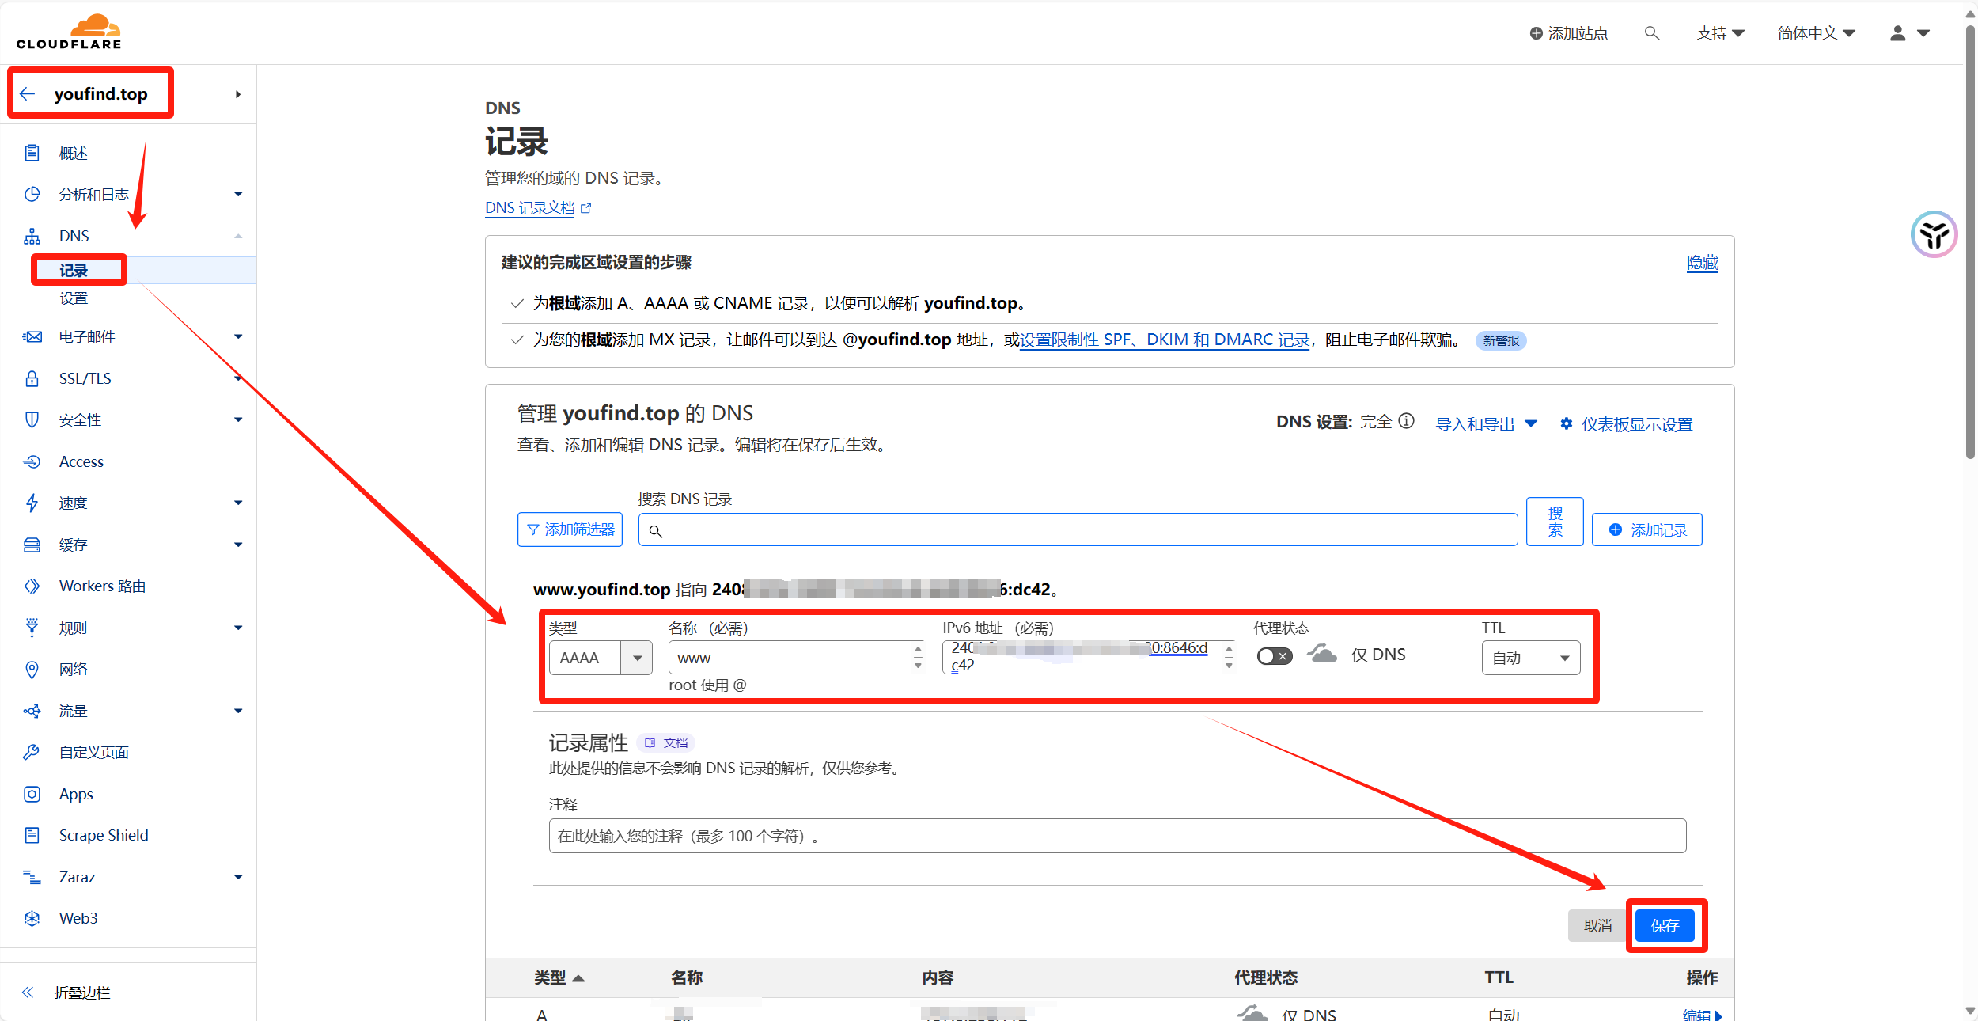Click the search magnifier icon in header

click(x=1651, y=33)
